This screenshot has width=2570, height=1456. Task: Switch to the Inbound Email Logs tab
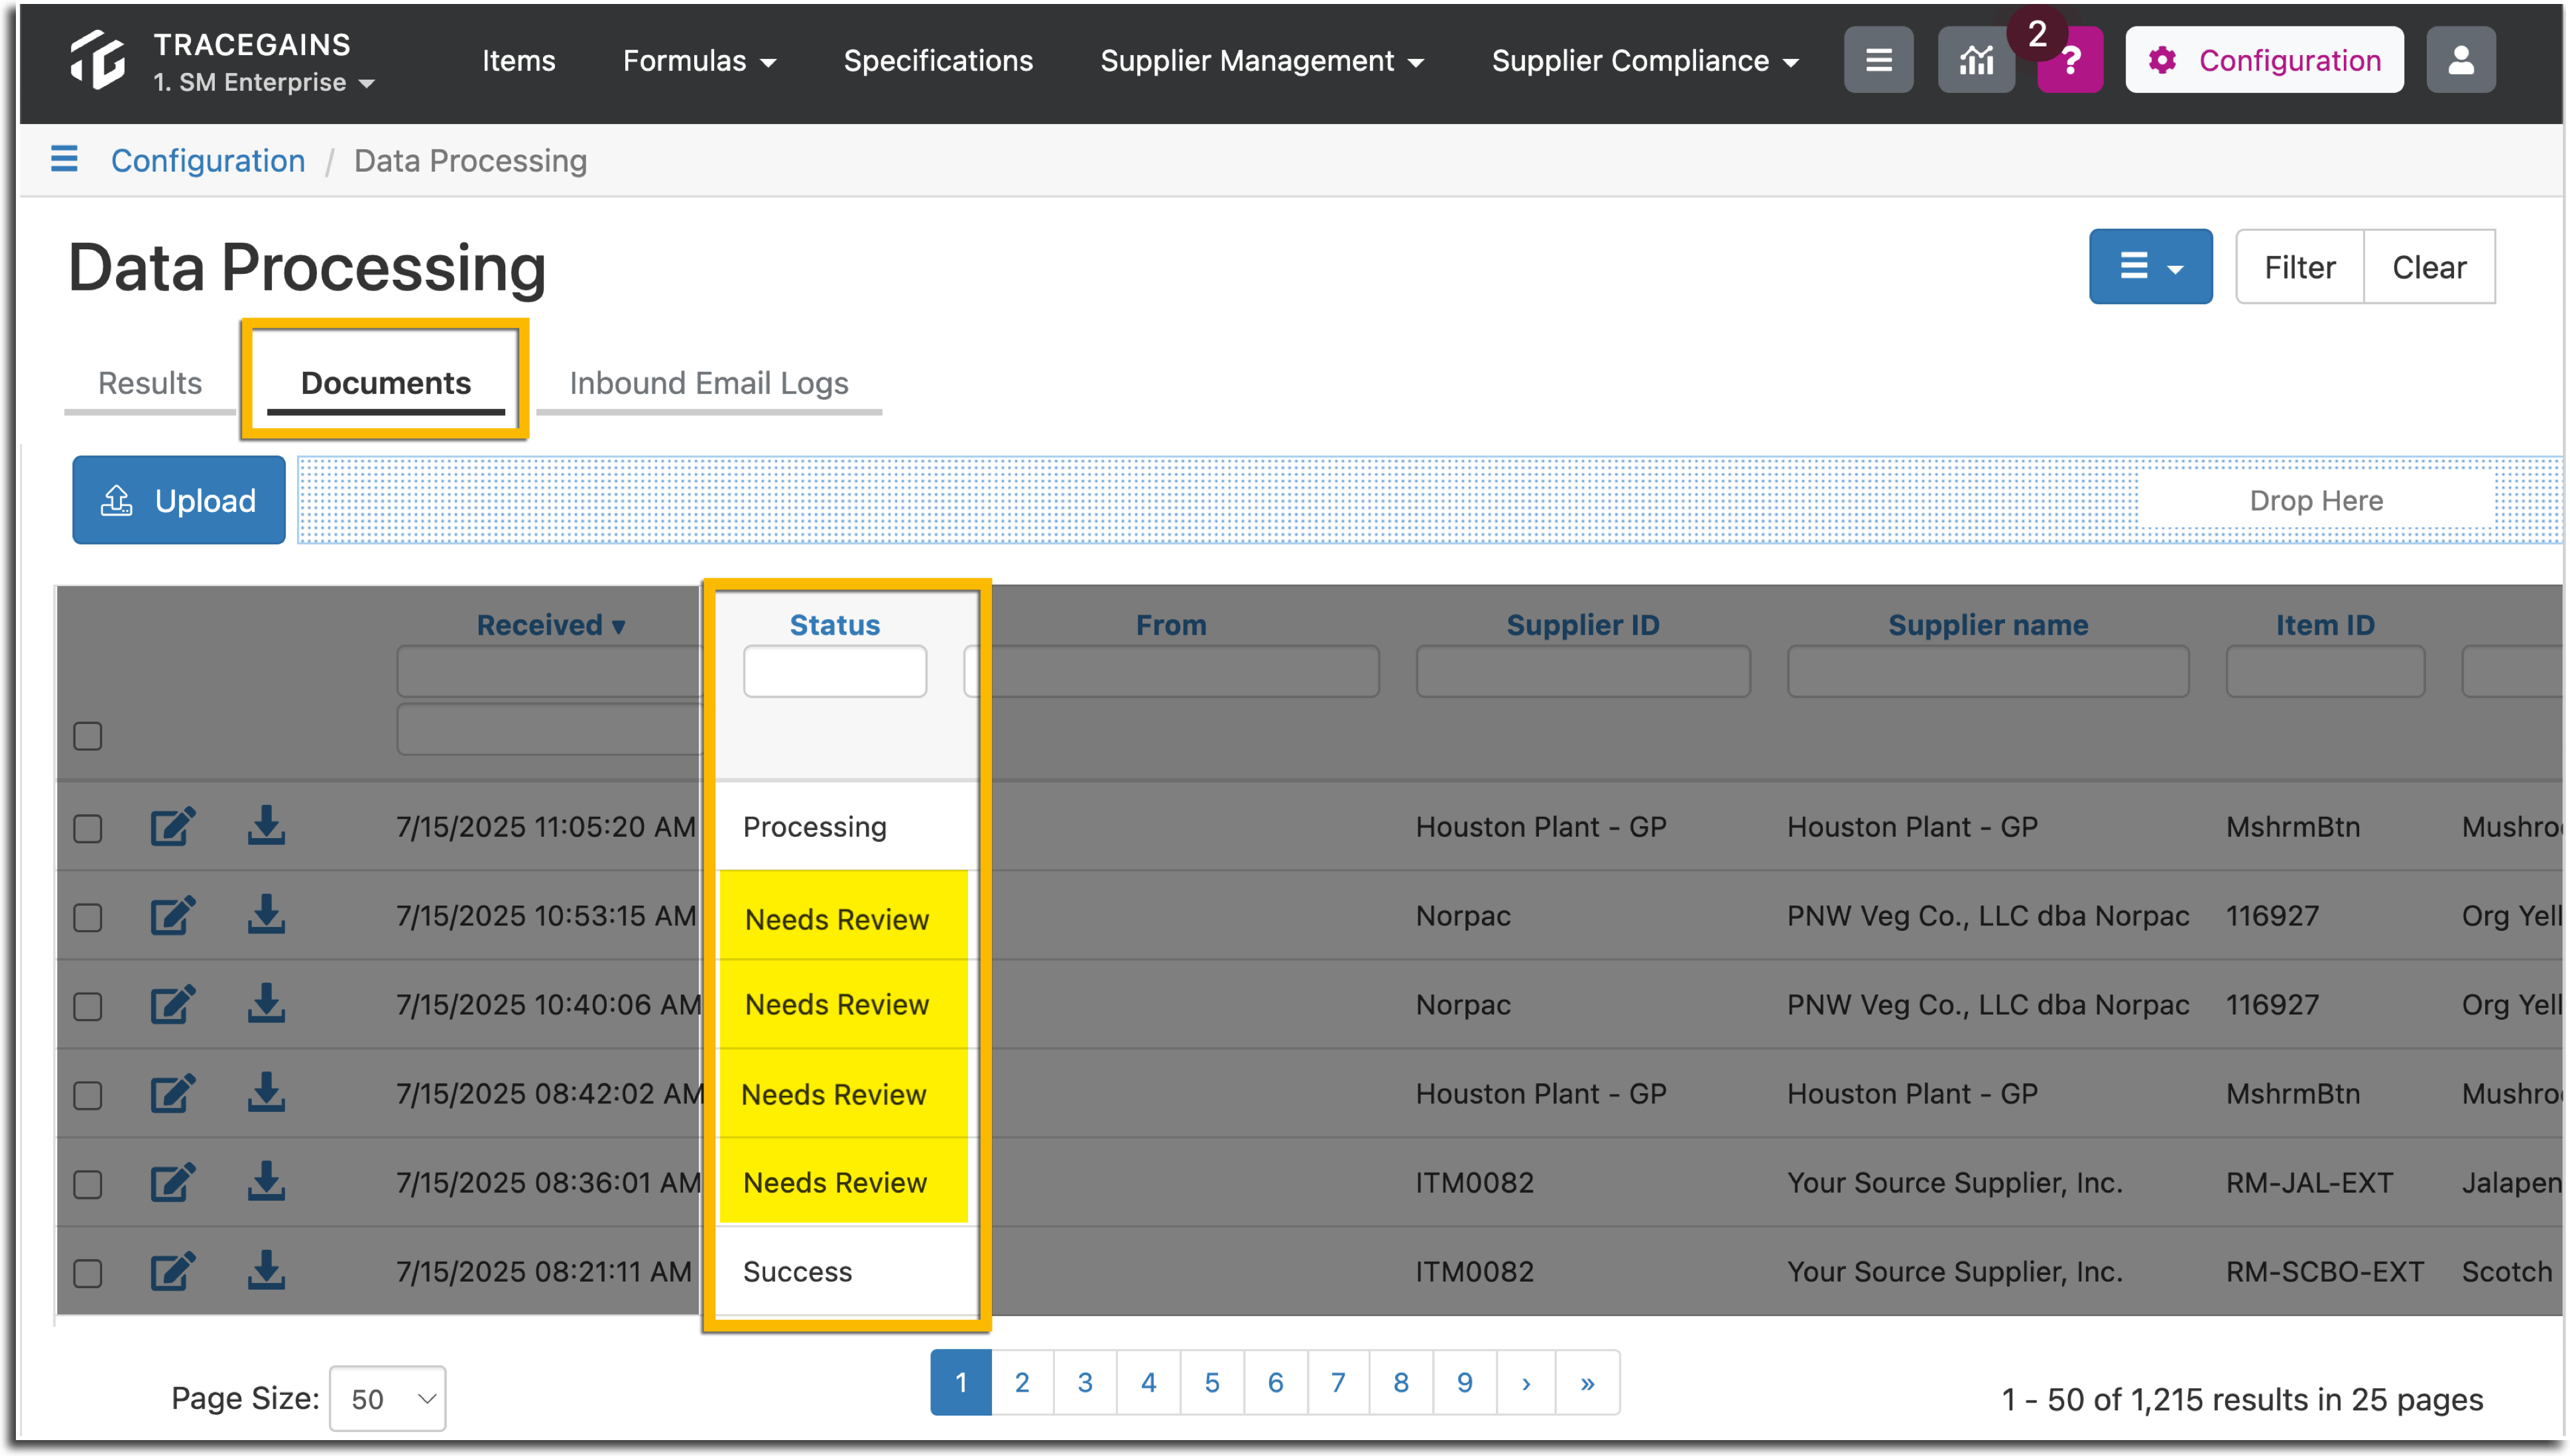[x=708, y=383]
